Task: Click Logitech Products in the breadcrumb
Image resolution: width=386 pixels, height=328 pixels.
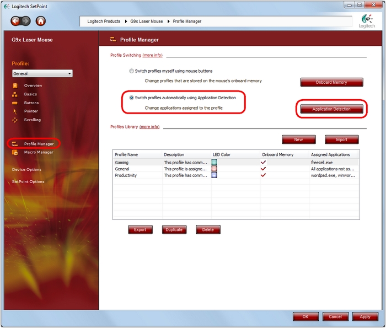Action: [x=104, y=21]
